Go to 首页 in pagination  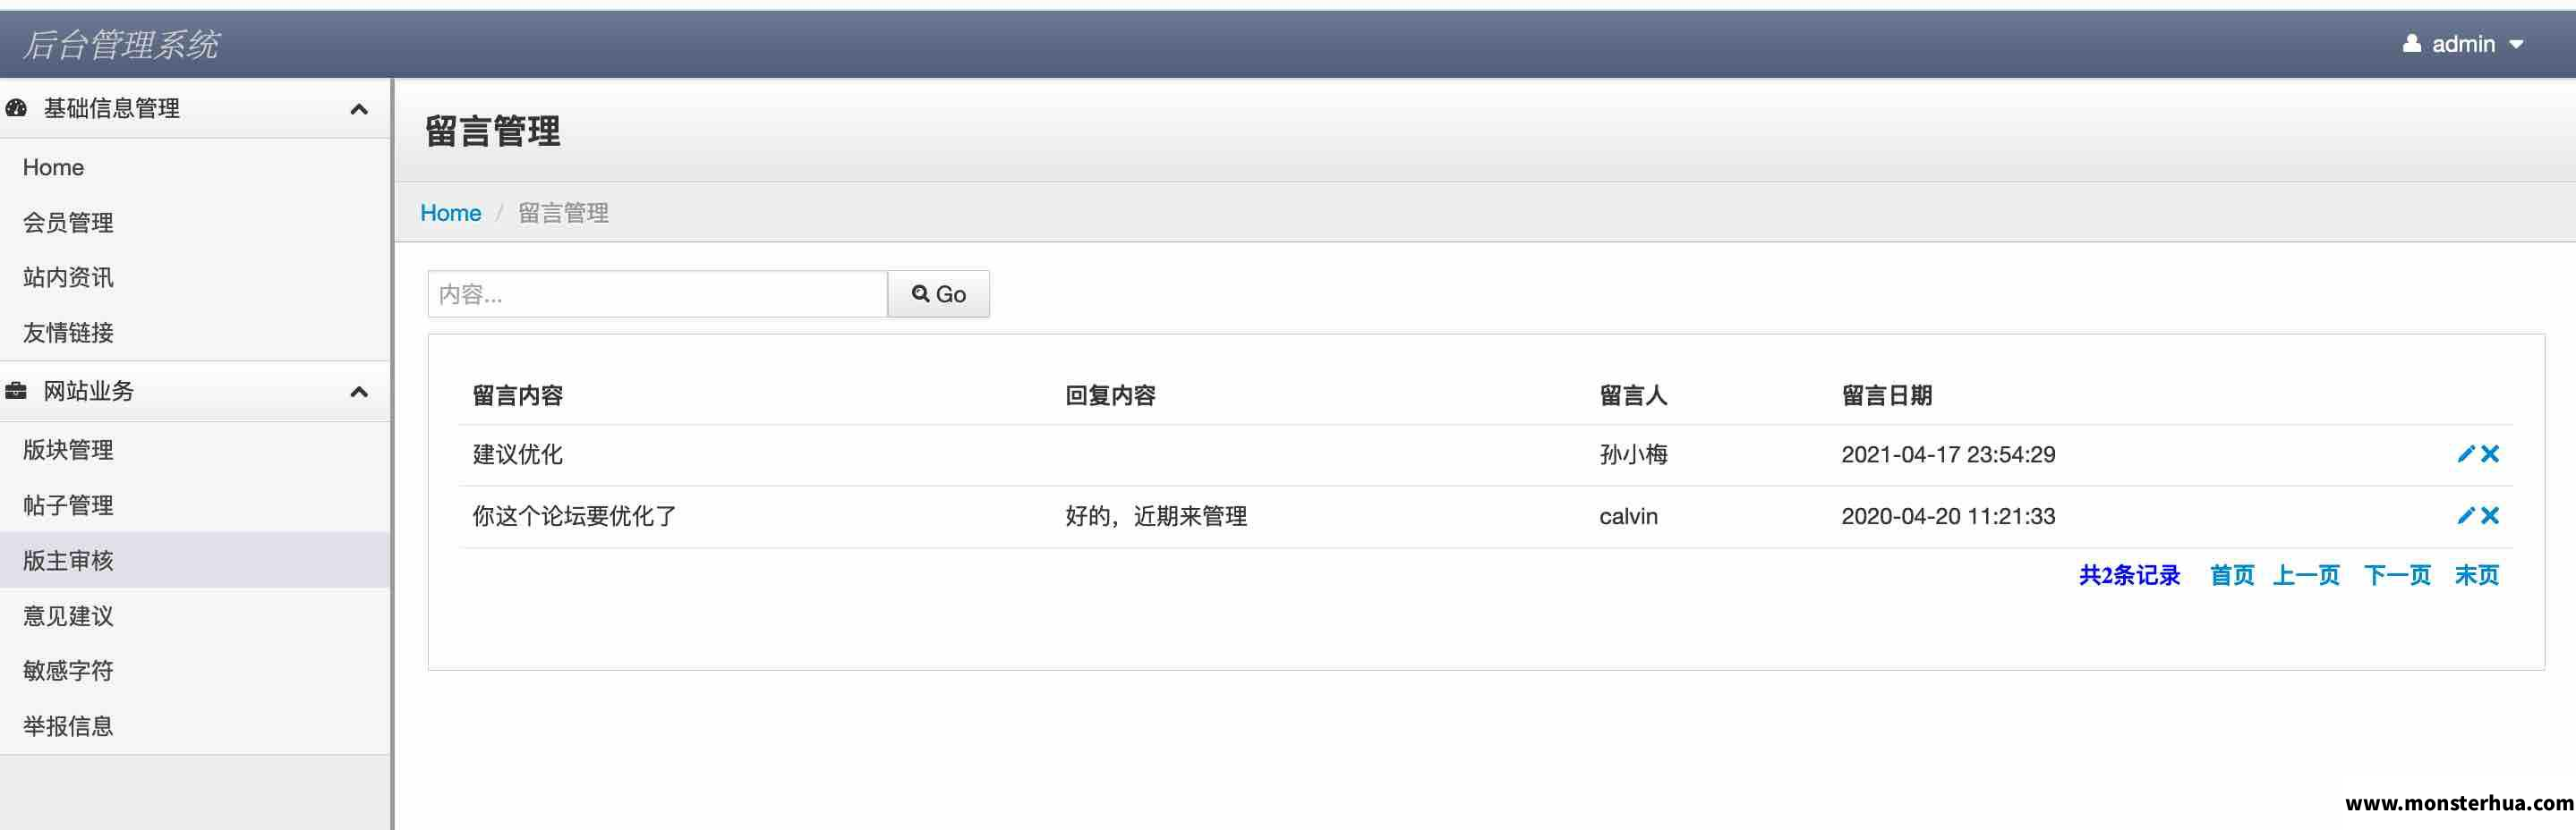click(2232, 575)
